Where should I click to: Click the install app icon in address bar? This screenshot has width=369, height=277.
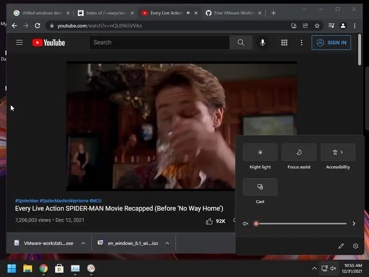point(294,26)
